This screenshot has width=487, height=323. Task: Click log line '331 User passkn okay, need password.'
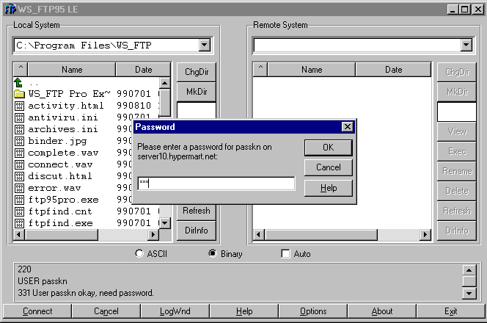86,293
